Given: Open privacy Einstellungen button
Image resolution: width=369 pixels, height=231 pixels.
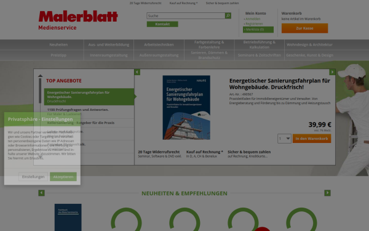Looking at the screenshot, I should point(33,177).
